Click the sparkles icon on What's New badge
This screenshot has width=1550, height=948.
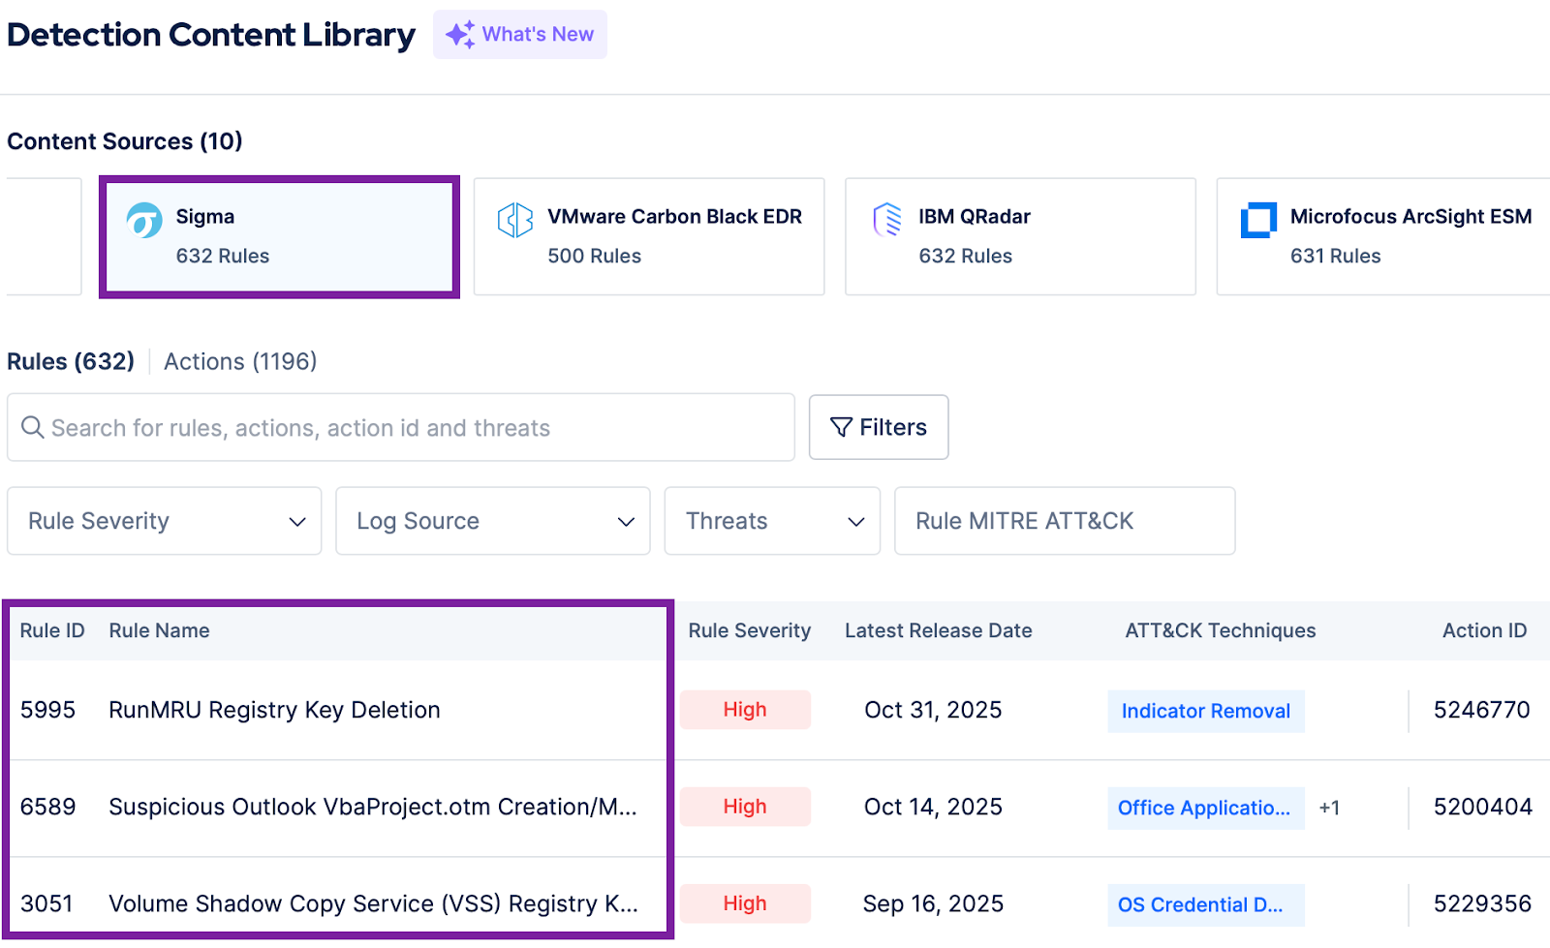(459, 33)
